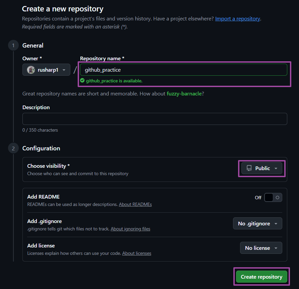Viewport: 299px width, 289px height.
Task: Open the About licenses link
Action: click(x=137, y=253)
